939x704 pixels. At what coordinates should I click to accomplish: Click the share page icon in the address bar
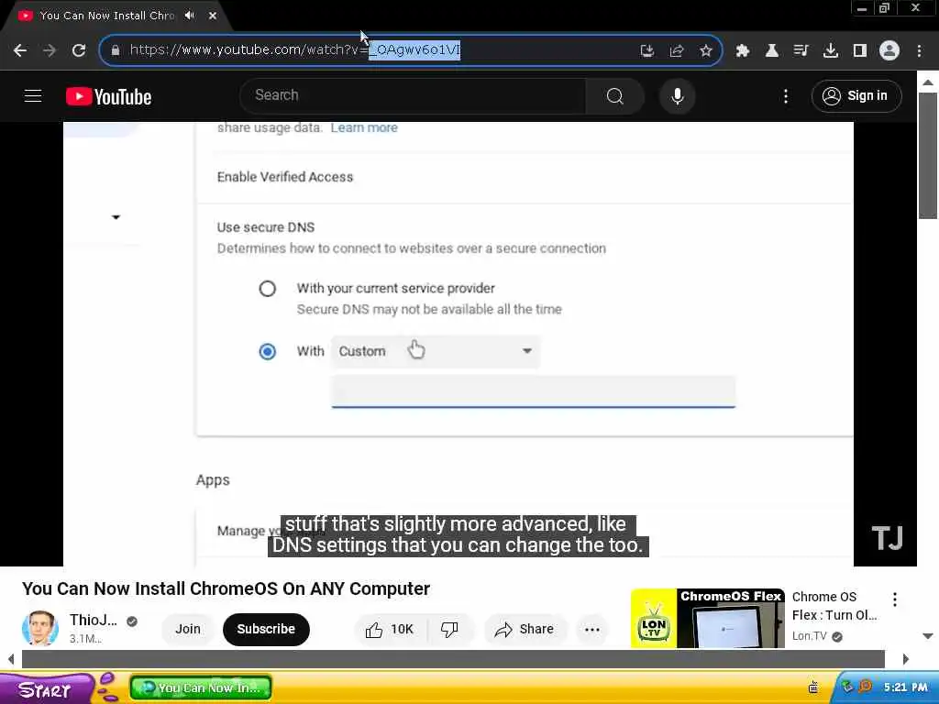677,50
